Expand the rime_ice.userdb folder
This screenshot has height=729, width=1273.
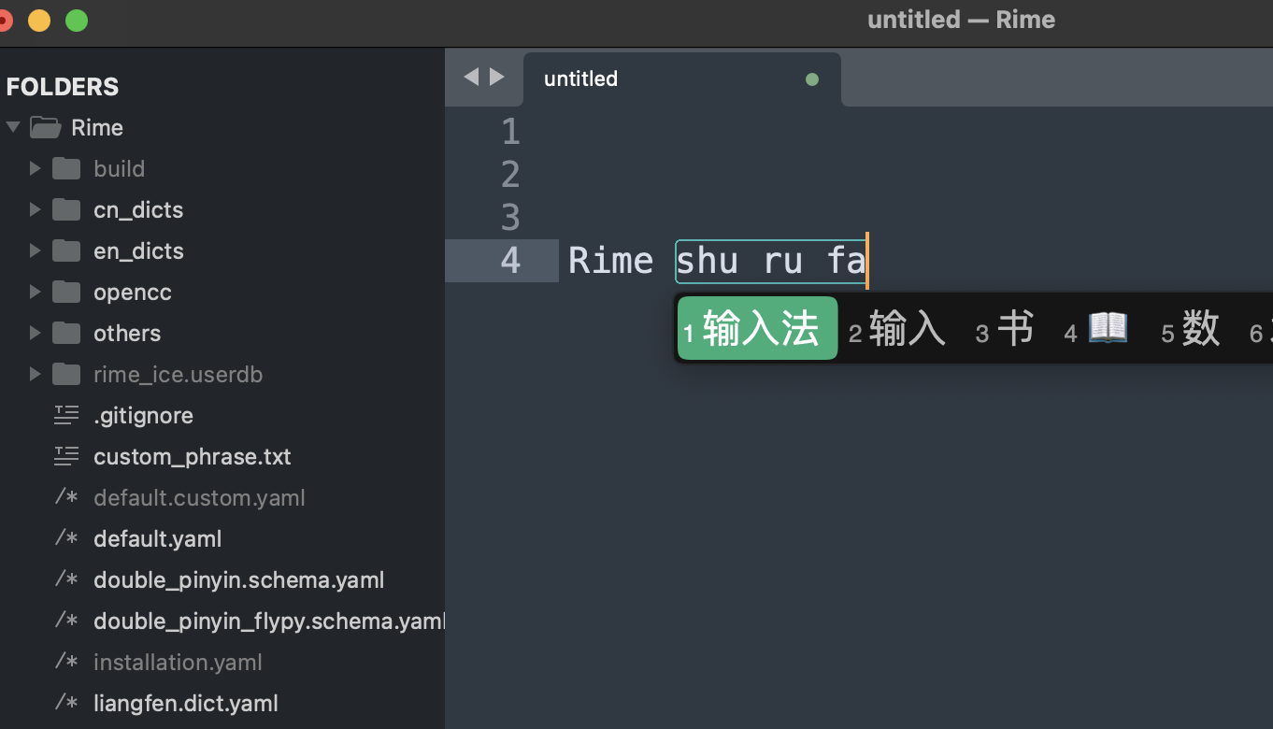click(36, 374)
